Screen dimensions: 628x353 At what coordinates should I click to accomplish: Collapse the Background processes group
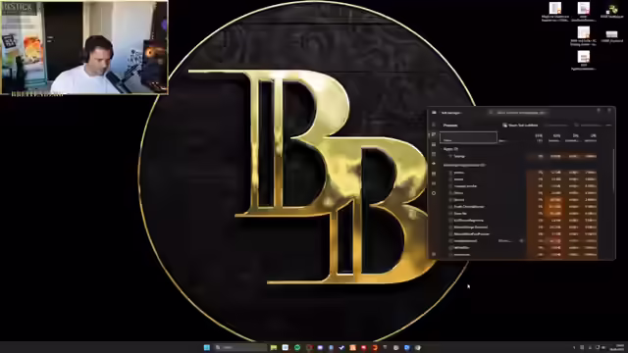point(464,165)
